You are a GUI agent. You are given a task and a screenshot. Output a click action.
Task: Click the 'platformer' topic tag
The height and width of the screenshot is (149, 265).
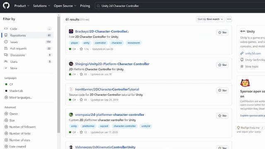[x=88, y=126]
